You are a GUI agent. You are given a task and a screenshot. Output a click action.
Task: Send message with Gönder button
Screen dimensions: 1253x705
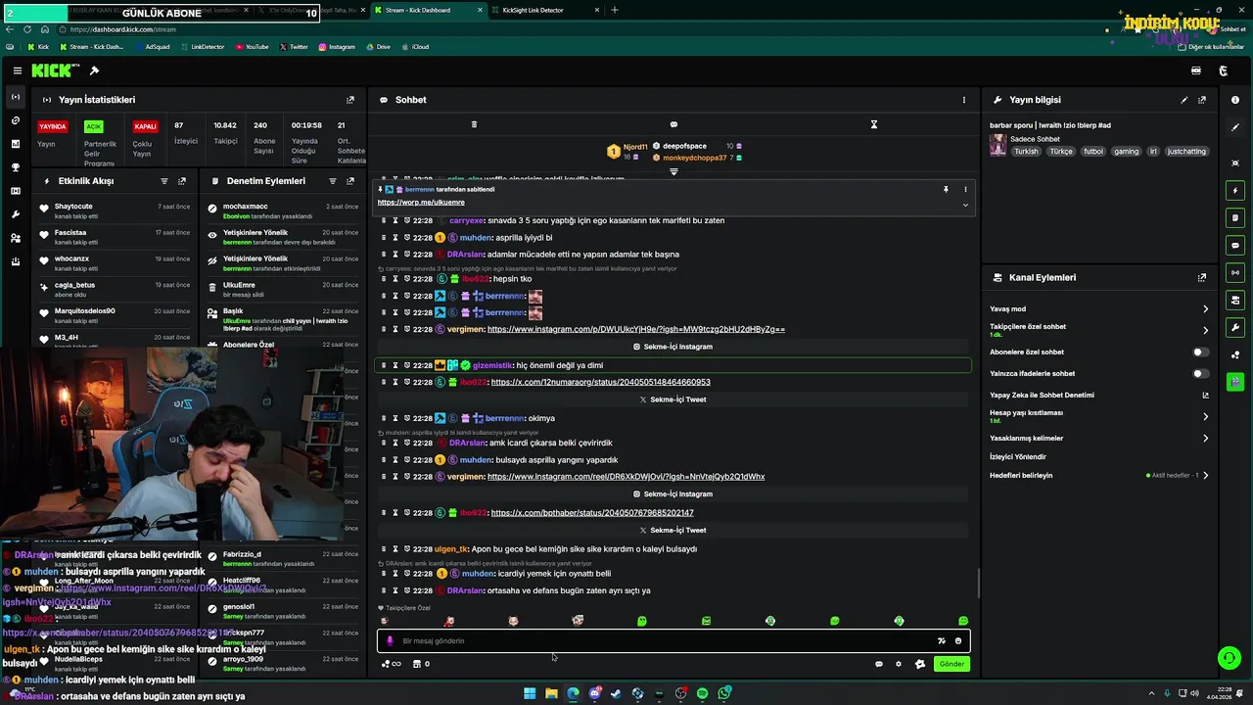click(x=951, y=664)
